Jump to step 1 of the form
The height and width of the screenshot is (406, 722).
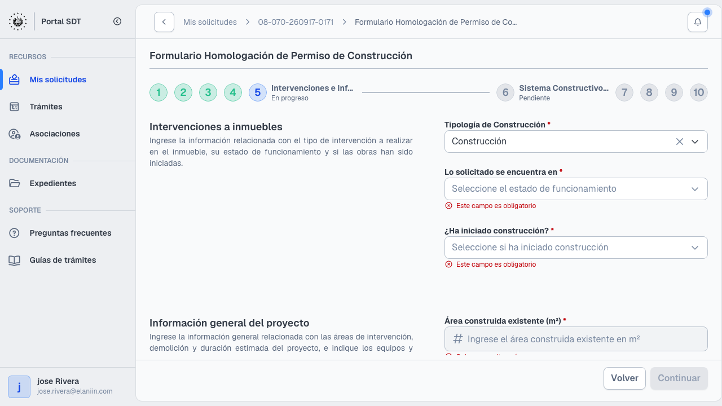(159, 92)
